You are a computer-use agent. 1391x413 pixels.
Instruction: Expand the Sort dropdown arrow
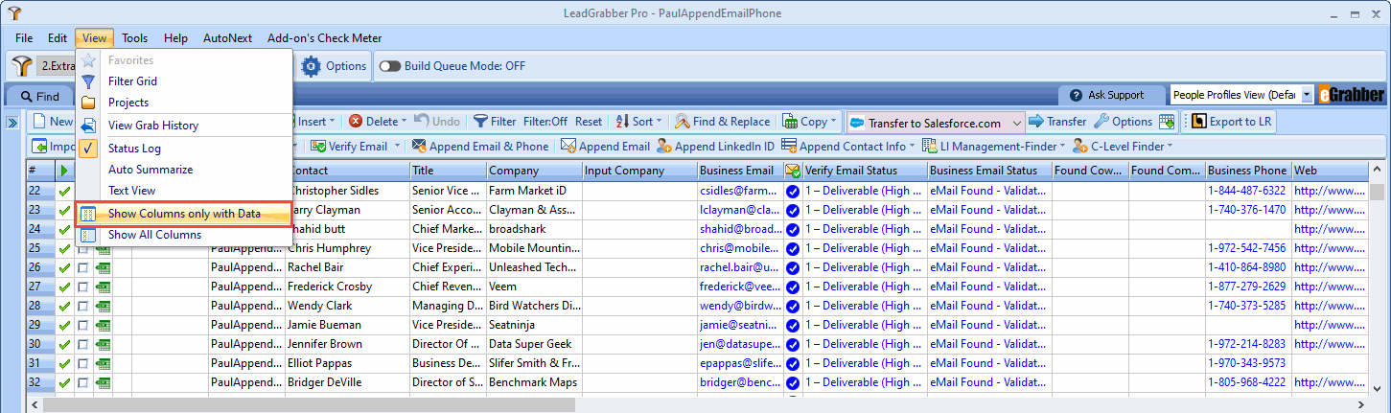click(661, 122)
